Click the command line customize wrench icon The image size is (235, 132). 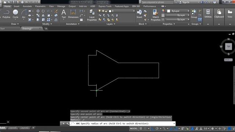coord(68,124)
